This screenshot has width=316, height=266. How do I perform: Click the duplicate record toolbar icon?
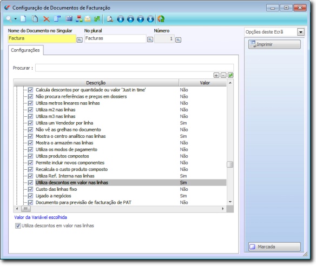tap(35, 19)
